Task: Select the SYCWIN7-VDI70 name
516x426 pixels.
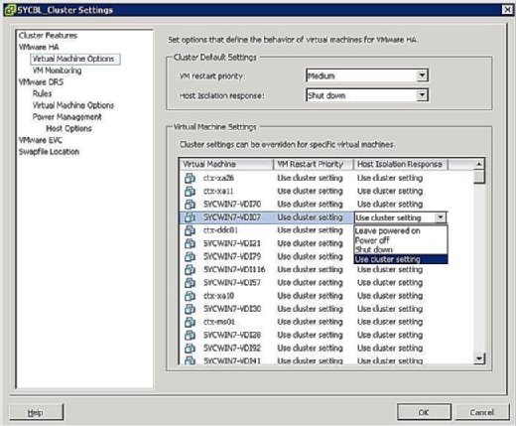Action: 232,205
